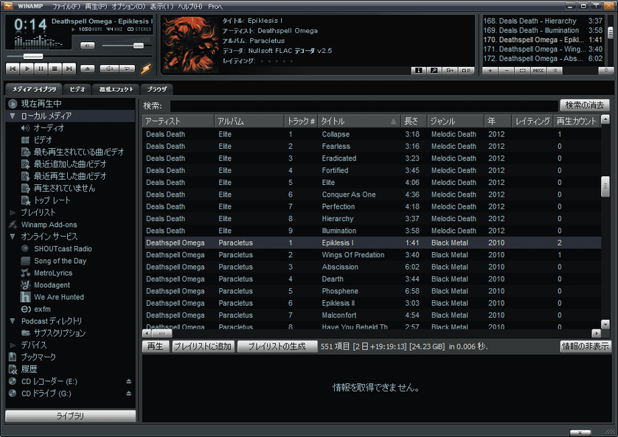The image size is (618, 437).
Task: Sort by the アルバム column header
Action: (249, 122)
